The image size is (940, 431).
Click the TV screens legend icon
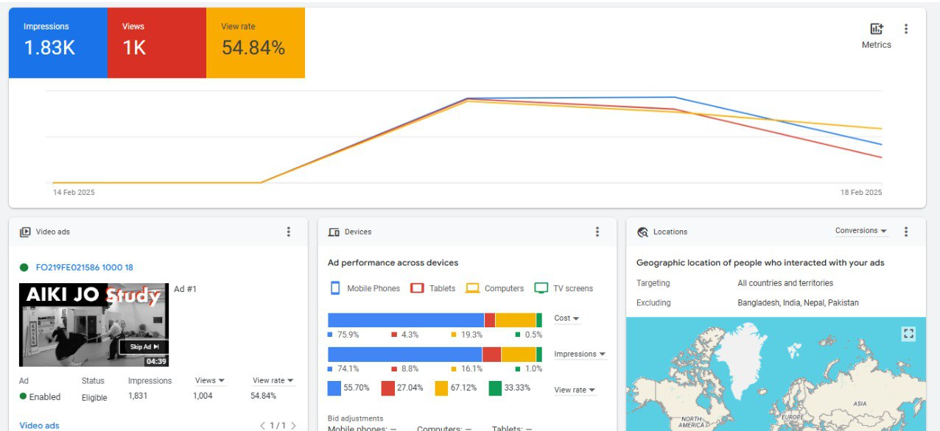tap(541, 288)
